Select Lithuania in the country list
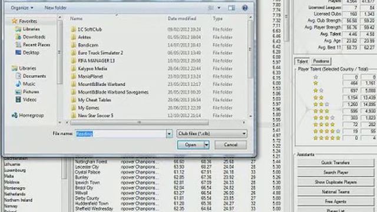The image size is (377, 212). tap(12, 164)
